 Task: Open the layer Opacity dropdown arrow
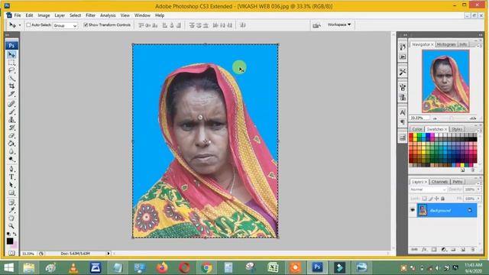click(x=478, y=189)
